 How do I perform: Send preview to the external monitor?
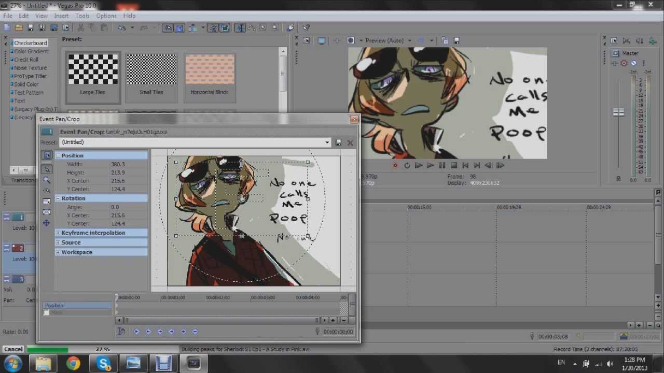322,40
